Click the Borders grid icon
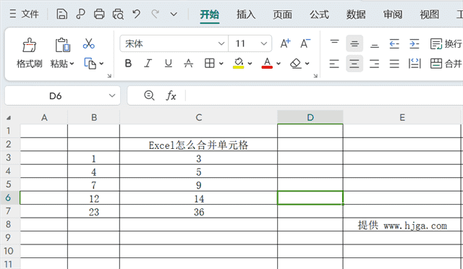 tap(210, 63)
